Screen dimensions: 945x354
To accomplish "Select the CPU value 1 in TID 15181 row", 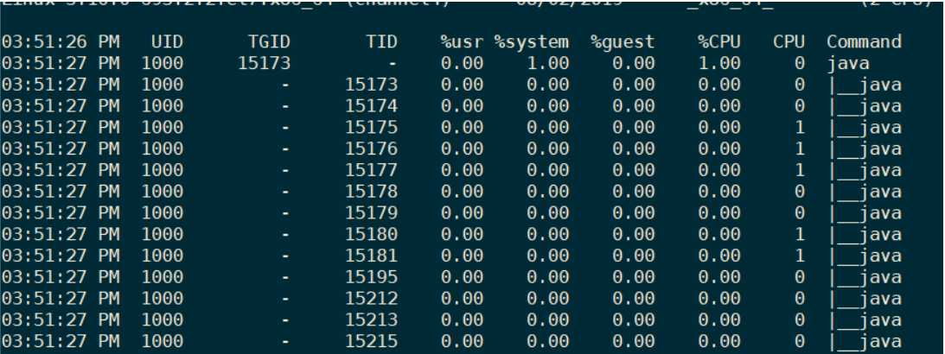I will 800,256.
